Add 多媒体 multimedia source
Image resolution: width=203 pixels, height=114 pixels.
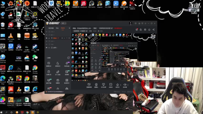pyautogui.click(x=111, y=86)
